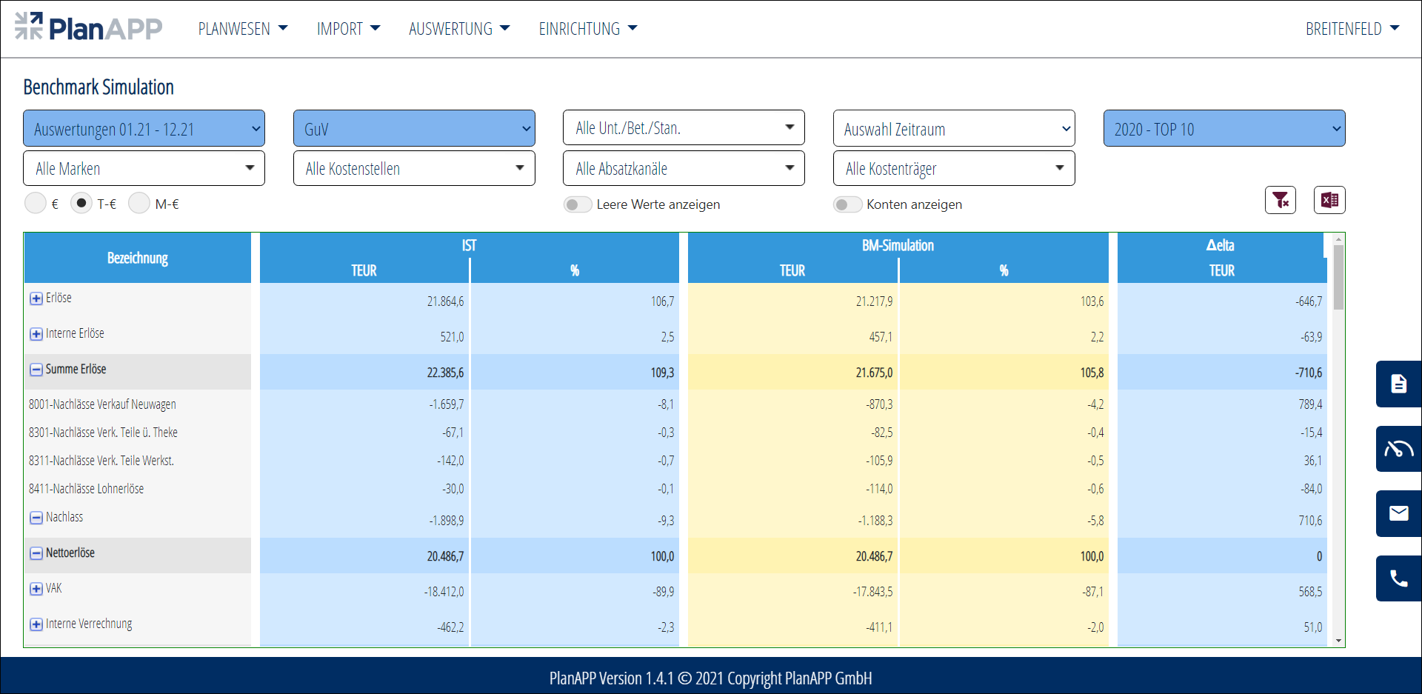The height and width of the screenshot is (694, 1422).
Task: Toggle Leere Werte anzeigen switch
Action: point(577,204)
